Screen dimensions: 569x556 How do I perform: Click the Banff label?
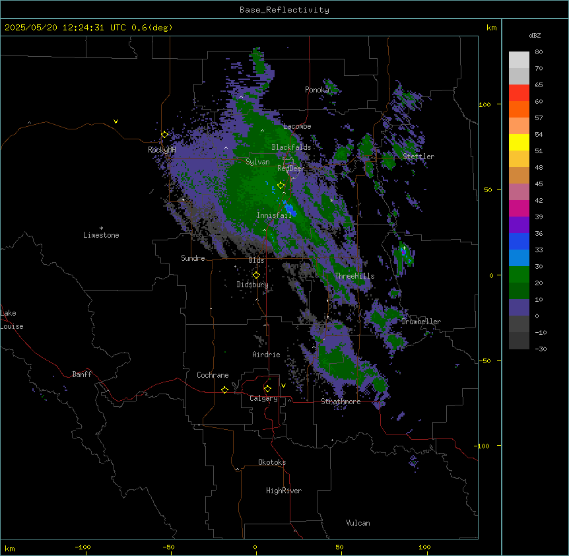click(82, 374)
